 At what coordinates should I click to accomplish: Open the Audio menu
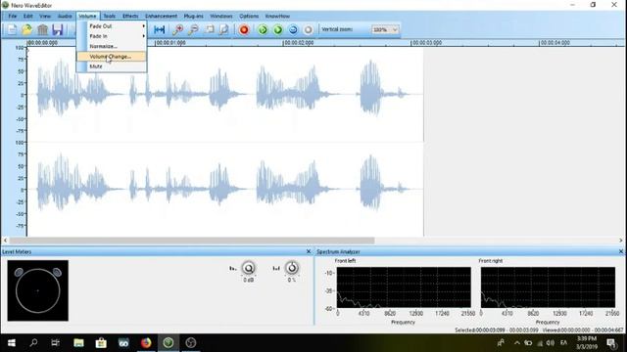pyautogui.click(x=65, y=16)
